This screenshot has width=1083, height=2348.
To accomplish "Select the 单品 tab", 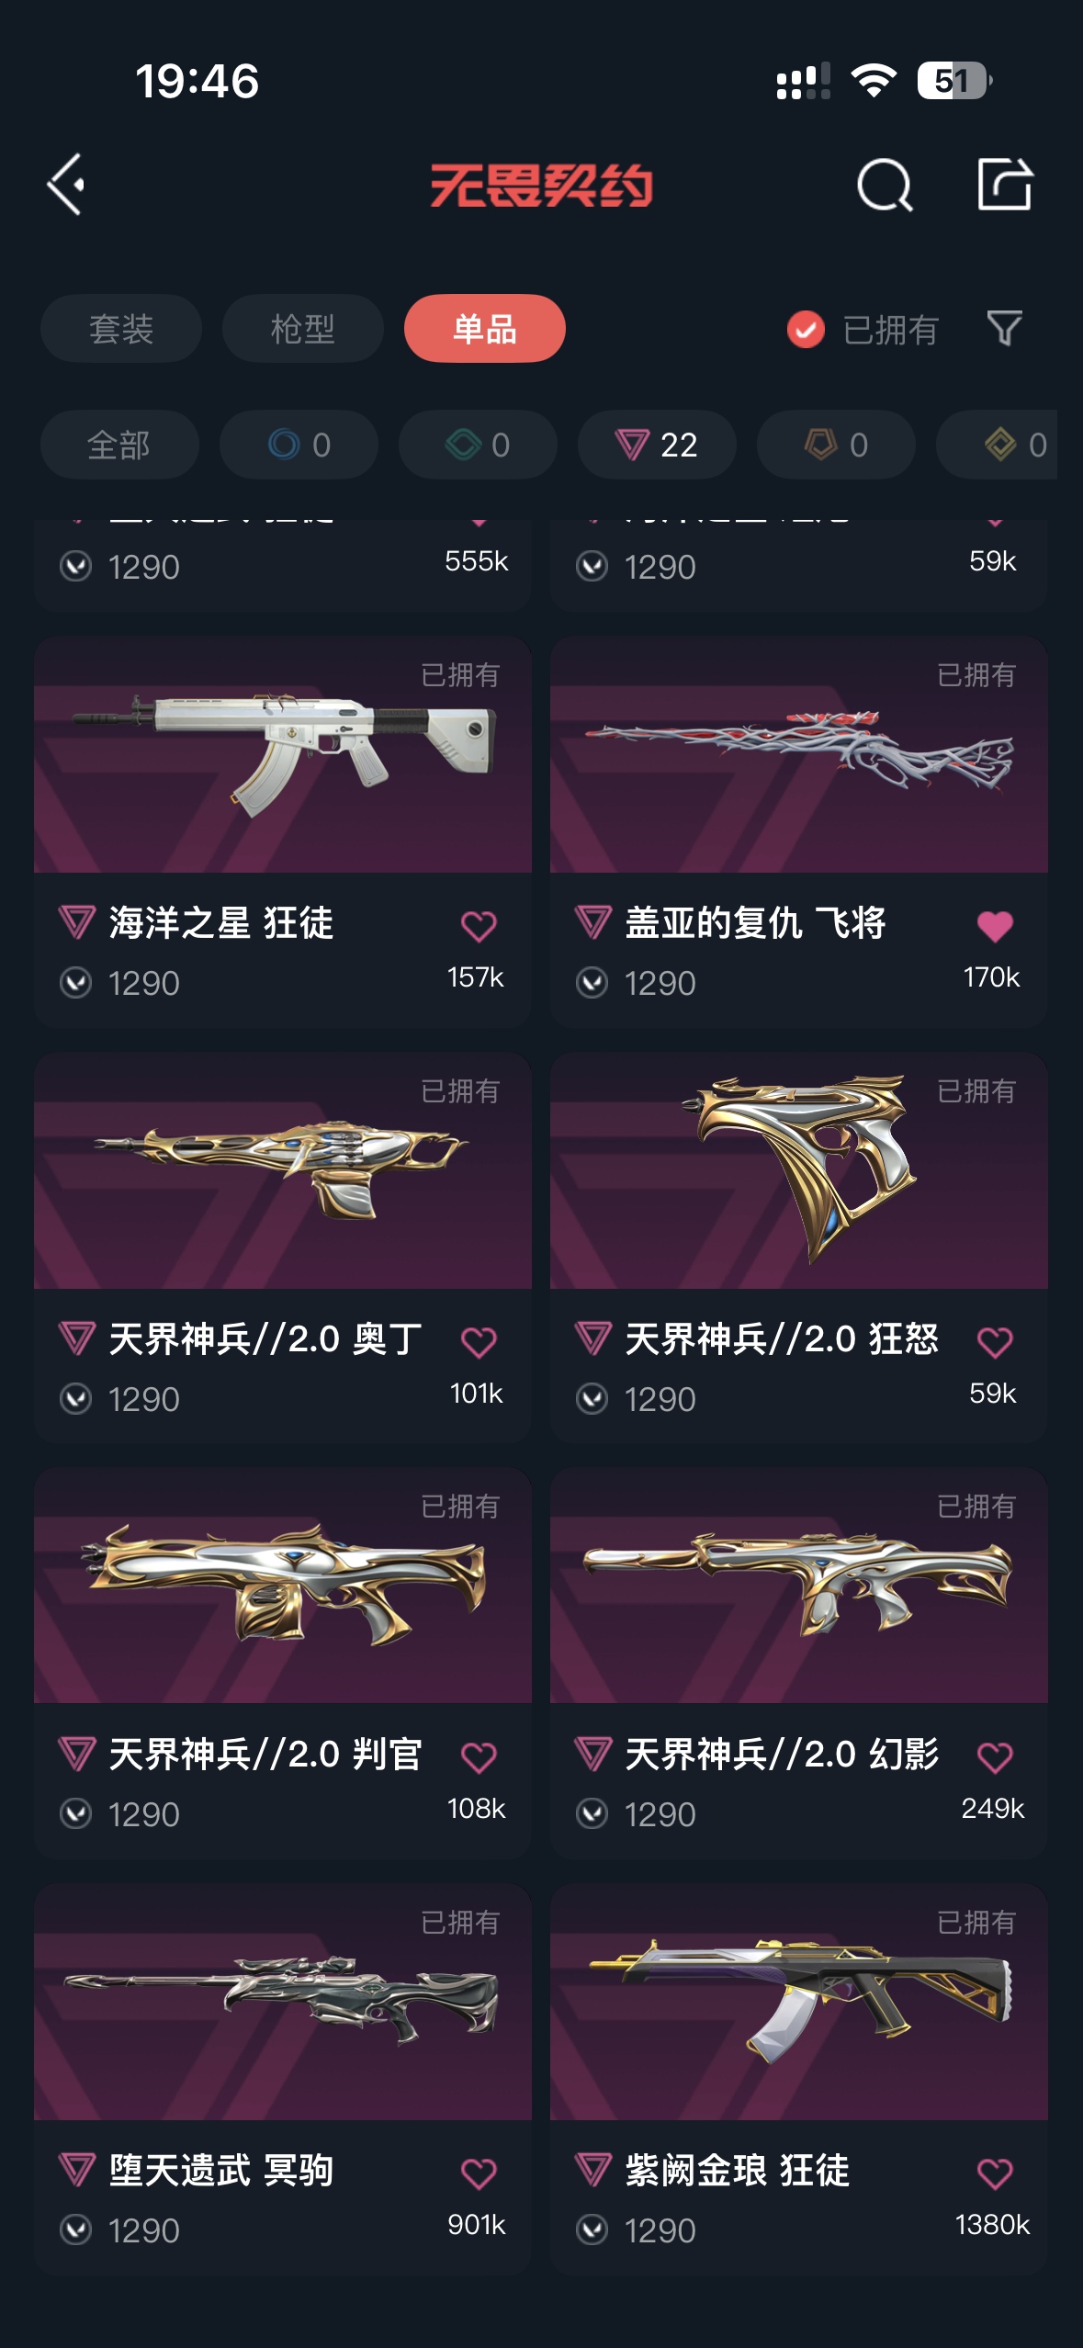I will click(x=485, y=328).
